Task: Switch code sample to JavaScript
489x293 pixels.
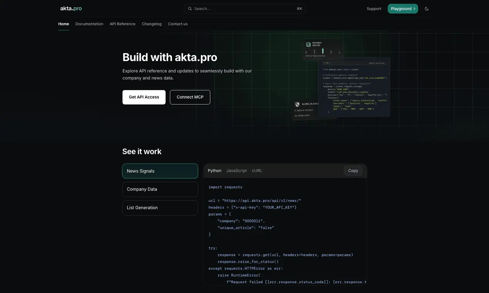Action: pyautogui.click(x=236, y=170)
